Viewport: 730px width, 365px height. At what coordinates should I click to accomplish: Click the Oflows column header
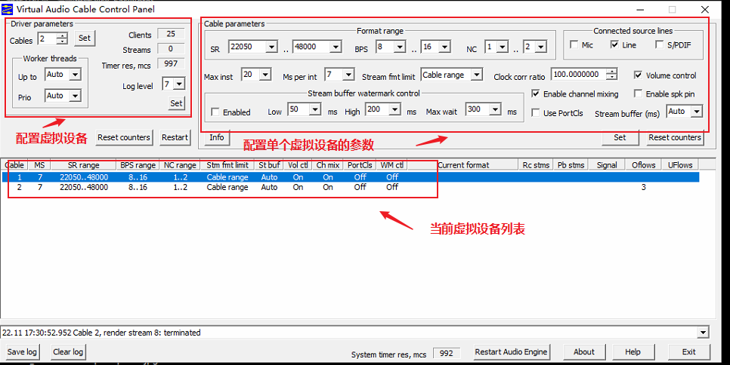643,165
